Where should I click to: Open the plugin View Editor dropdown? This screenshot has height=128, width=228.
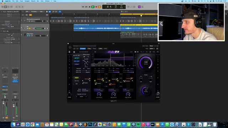pyautogui.click(x=152, y=49)
